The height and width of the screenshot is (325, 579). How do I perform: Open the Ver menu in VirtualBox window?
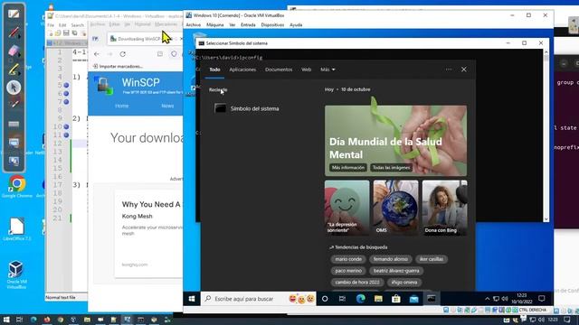(233, 24)
